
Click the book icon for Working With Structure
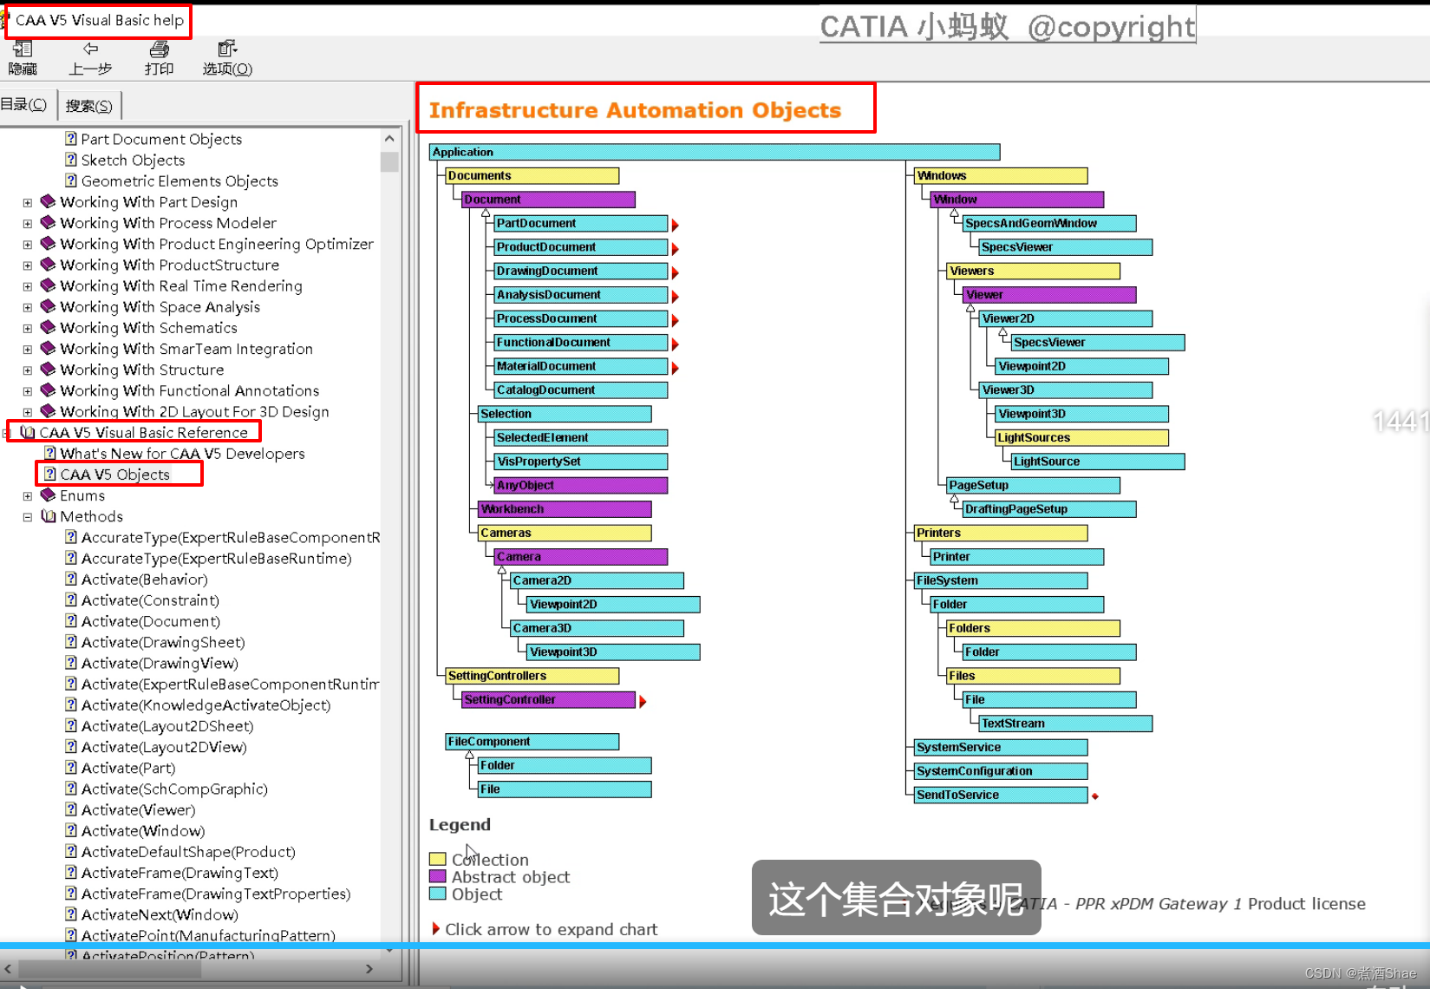point(48,370)
